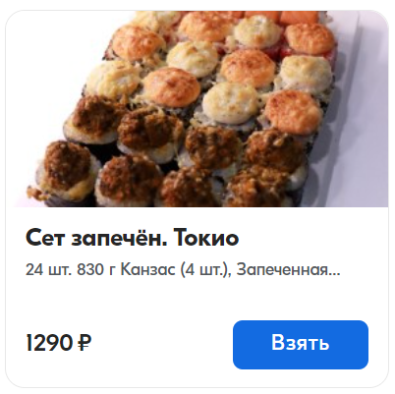Click the number 1290 in the price
This screenshot has height=394, width=395.
(x=49, y=343)
